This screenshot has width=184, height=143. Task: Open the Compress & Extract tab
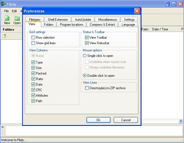(x=102, y=25)
